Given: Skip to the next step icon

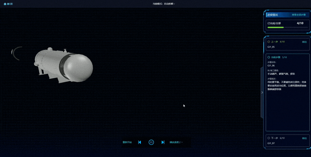Looking at the screenshot, I should pos(163,142).
